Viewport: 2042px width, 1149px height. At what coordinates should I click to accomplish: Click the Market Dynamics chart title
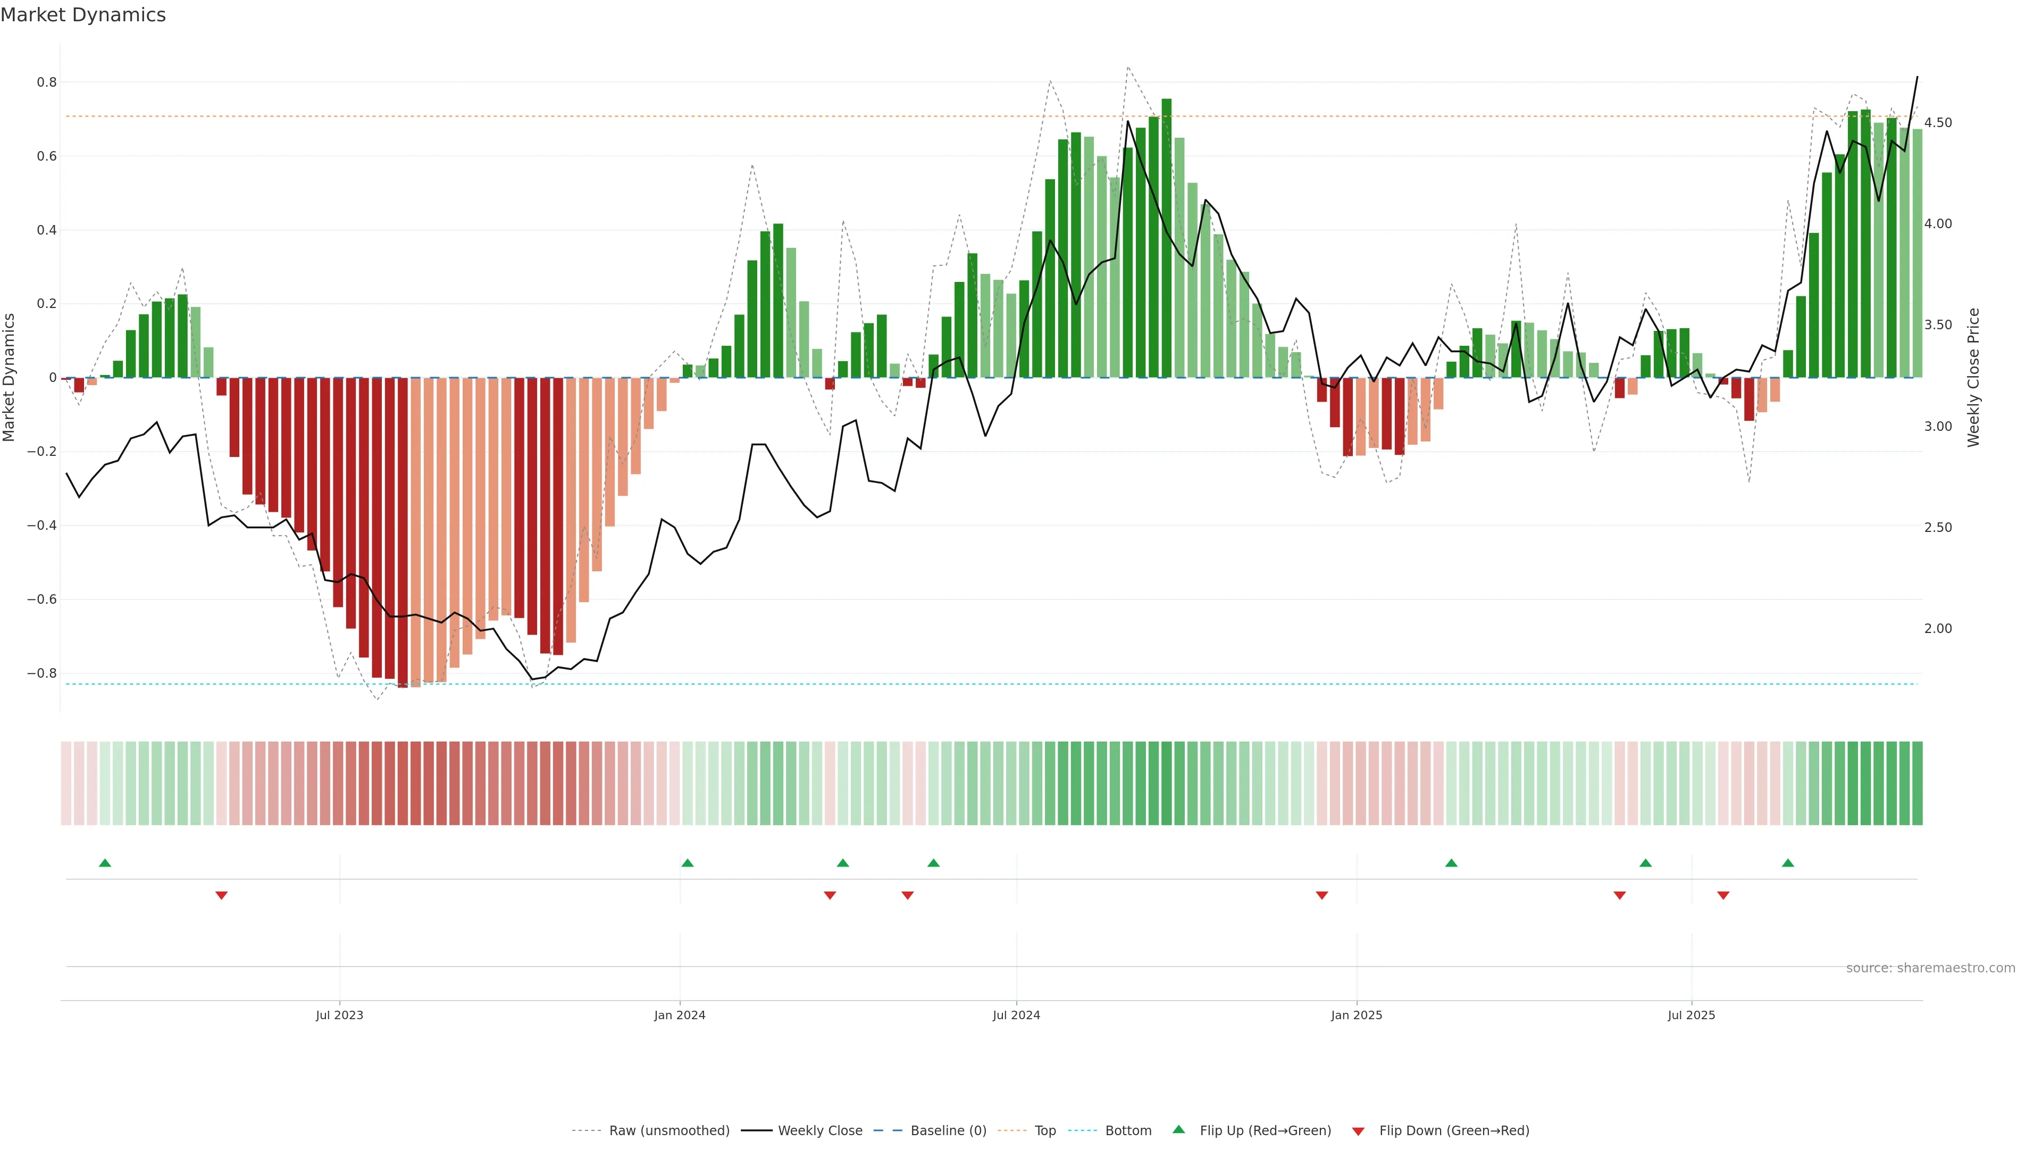click(83, 15)
